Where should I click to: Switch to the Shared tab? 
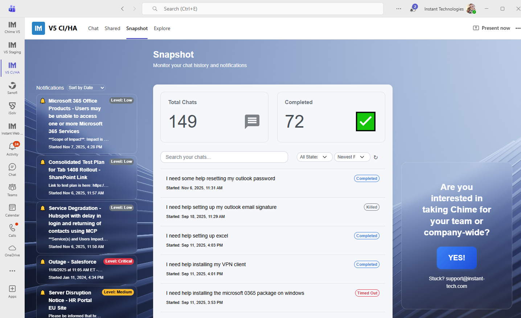(x=112, y=28)
